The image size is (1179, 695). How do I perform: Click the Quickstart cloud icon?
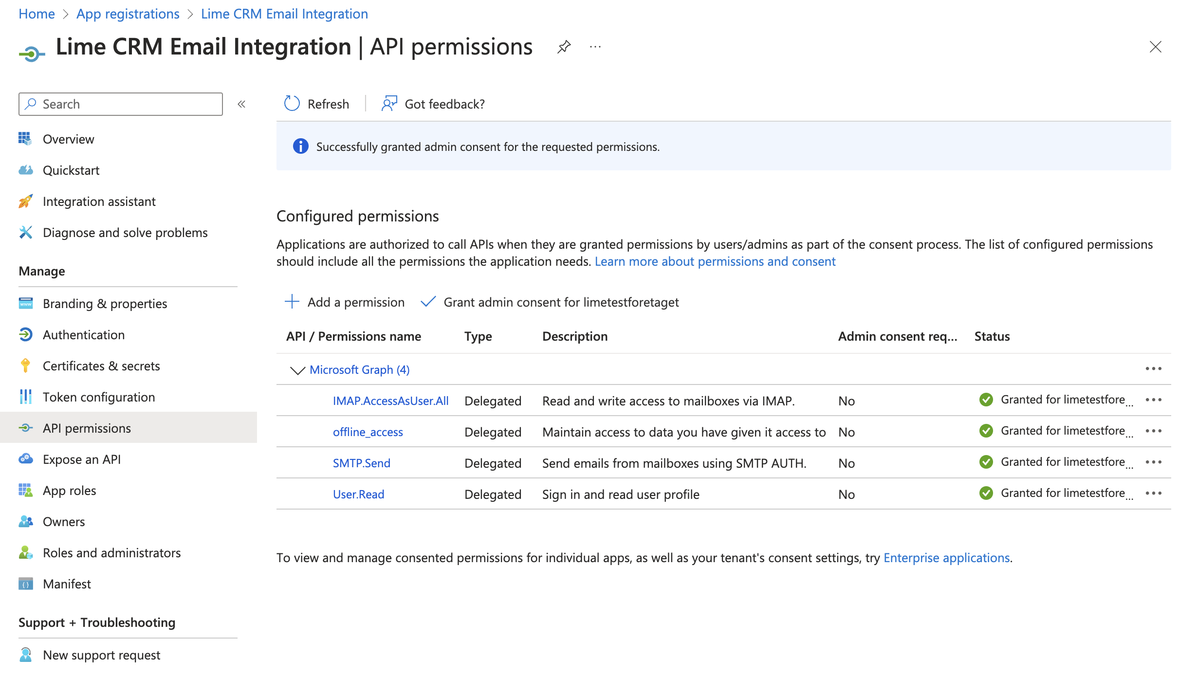tap(25, 170)
